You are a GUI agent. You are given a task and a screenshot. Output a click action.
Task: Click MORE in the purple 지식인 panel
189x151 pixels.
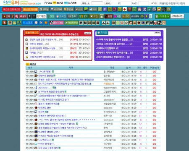(x=157, y=33)
